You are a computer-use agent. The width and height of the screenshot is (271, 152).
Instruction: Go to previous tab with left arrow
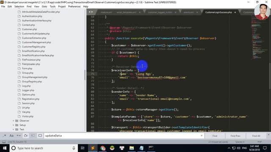[x=89, y=12]
